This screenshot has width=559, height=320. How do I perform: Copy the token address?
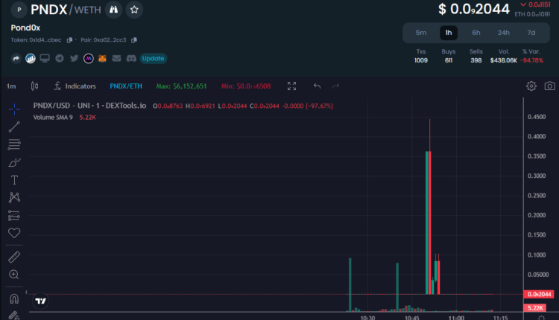tap(70, 40)
